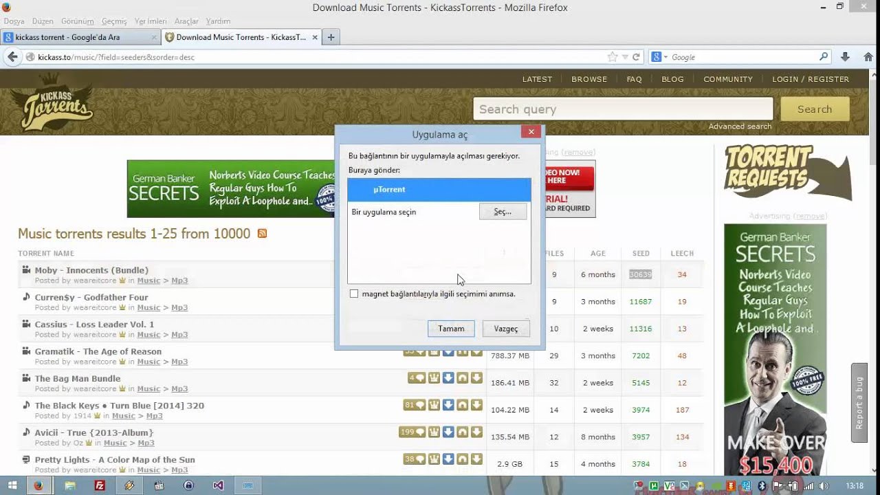Close the Uygulama aç dialog with the X
Viewport: 880px width, 495px height.
pyautogui.click(x=531, y=131)
